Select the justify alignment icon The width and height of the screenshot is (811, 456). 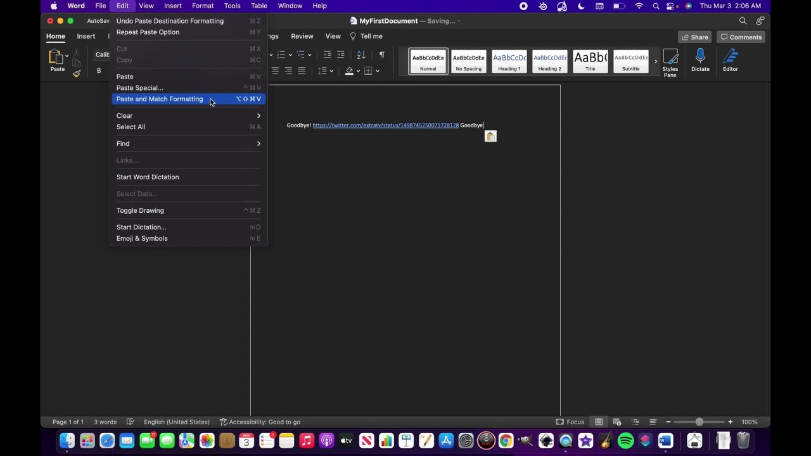302,70
